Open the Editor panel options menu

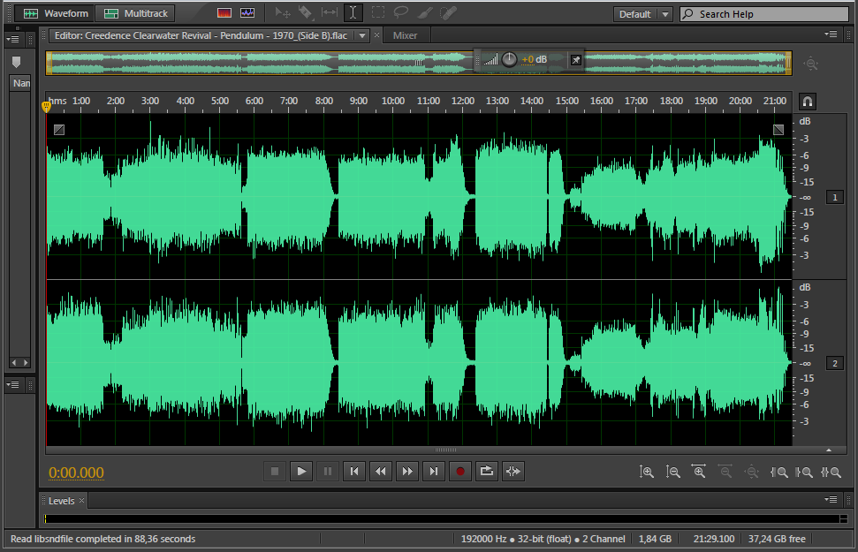tap(831, 34)
